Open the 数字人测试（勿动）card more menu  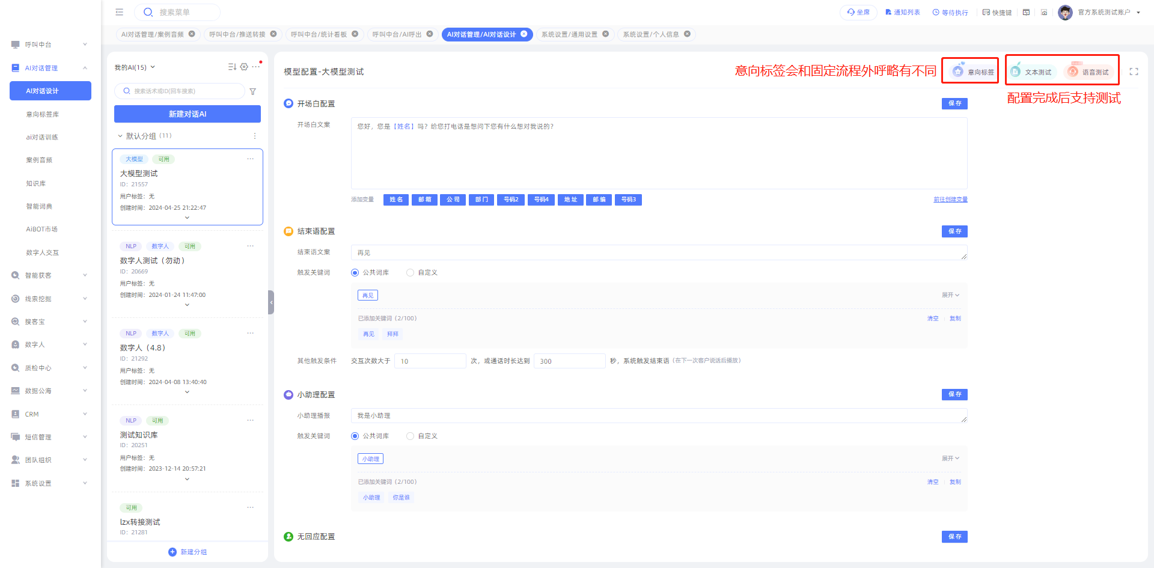pos(251,246)
